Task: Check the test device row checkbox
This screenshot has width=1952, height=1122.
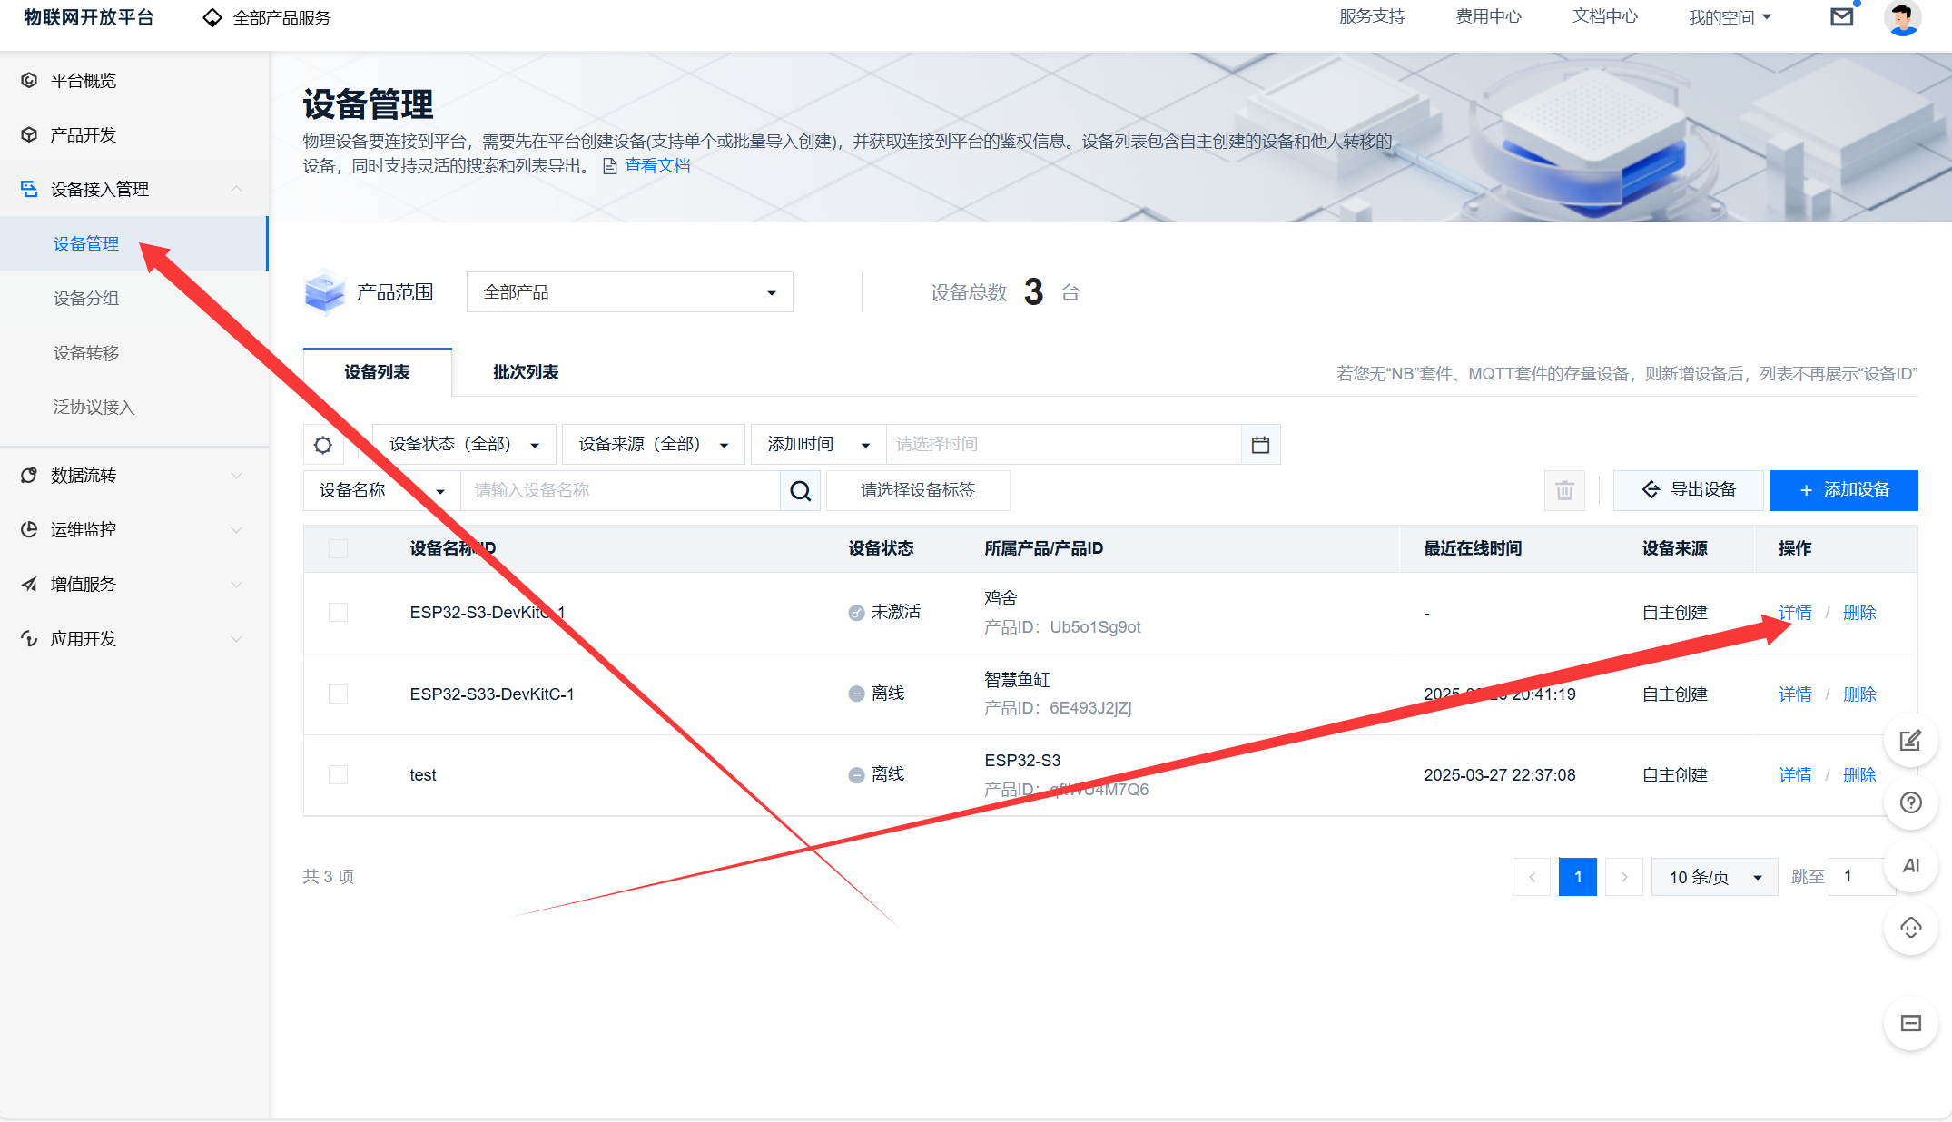Action: pos(338,775)
